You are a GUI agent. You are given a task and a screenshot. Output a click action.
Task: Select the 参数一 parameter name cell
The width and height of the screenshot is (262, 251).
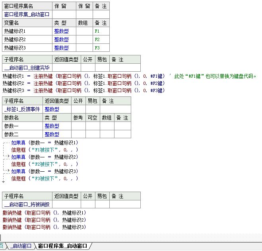pyautogui.click(x=22, y=126)
